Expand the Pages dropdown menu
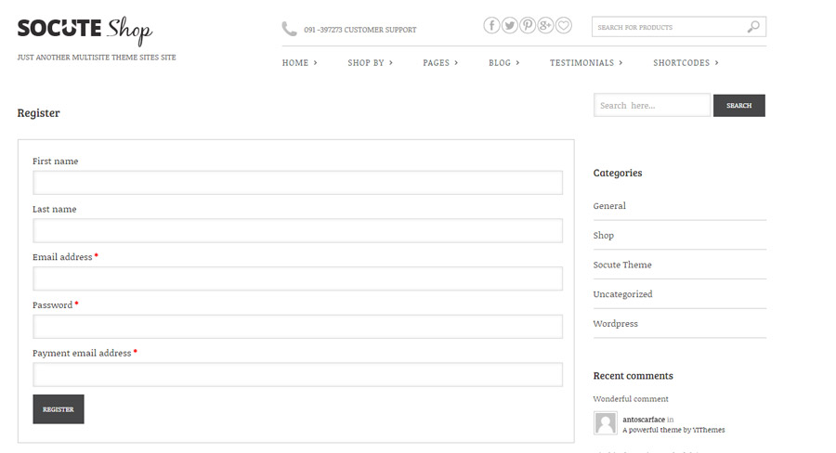Viewport: 836px width, 453px height. 440,63
